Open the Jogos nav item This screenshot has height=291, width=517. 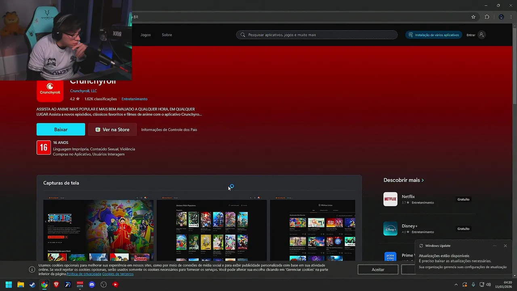tap(145, 35)
